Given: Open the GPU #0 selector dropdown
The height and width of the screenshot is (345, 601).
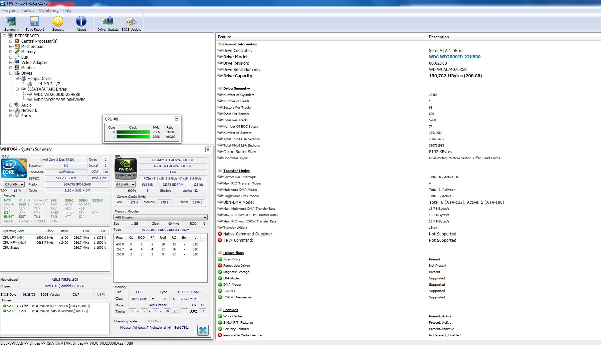Looking at the screenshot, I should tap(125, 184).
